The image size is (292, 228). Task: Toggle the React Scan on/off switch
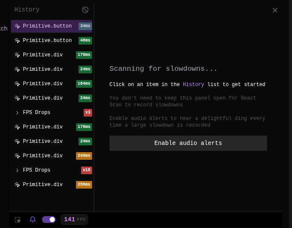pyautogui.click(x=49, y=220)
